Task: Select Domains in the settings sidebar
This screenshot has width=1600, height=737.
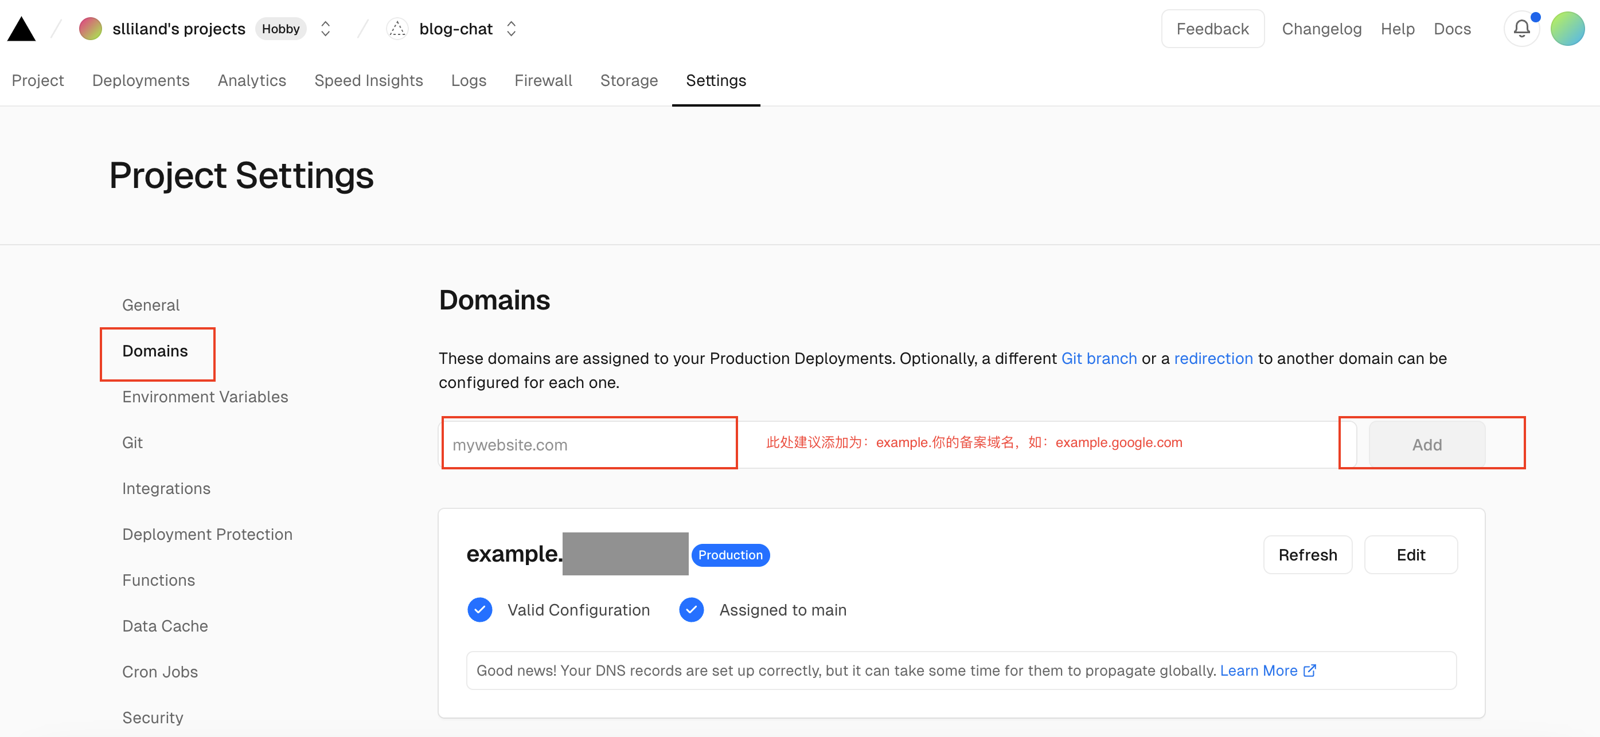Action: [x=155, y=351]
